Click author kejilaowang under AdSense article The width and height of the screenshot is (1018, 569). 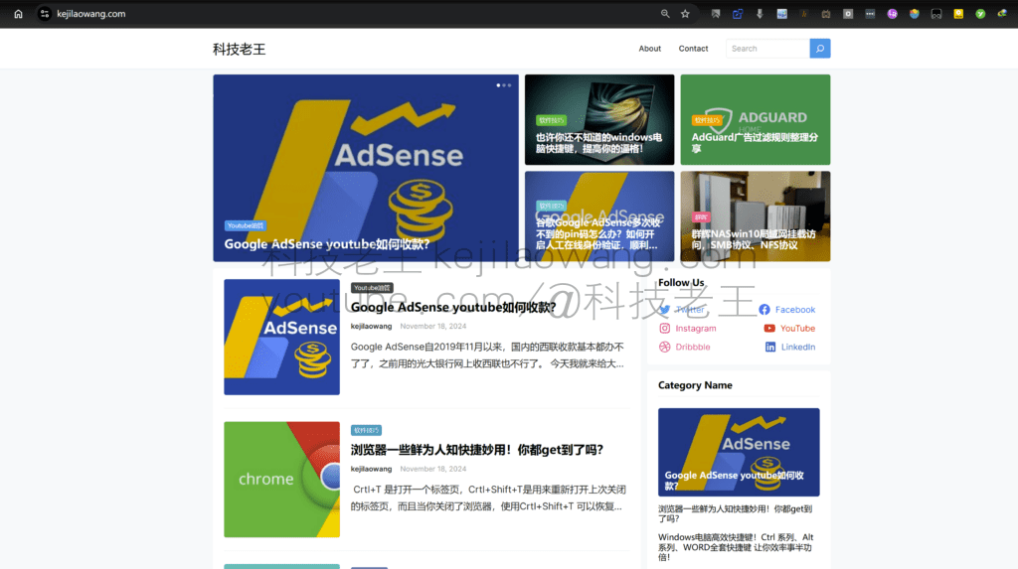[372, 327]
